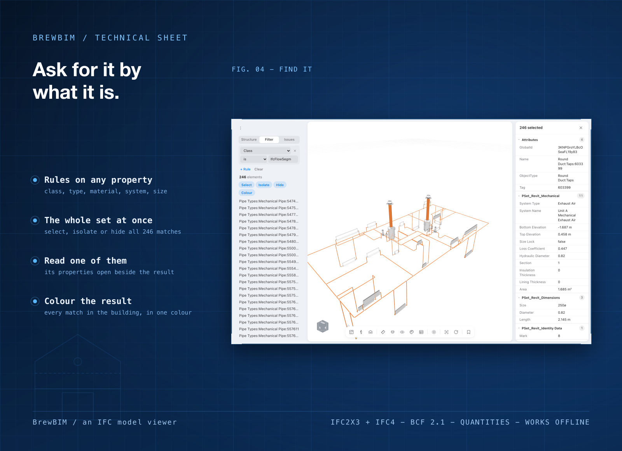The width and height of the screenshot is (622, 451).
Task: Select list row Pipe Types:Mechanical Pipe:5480...
Action: 269,241
